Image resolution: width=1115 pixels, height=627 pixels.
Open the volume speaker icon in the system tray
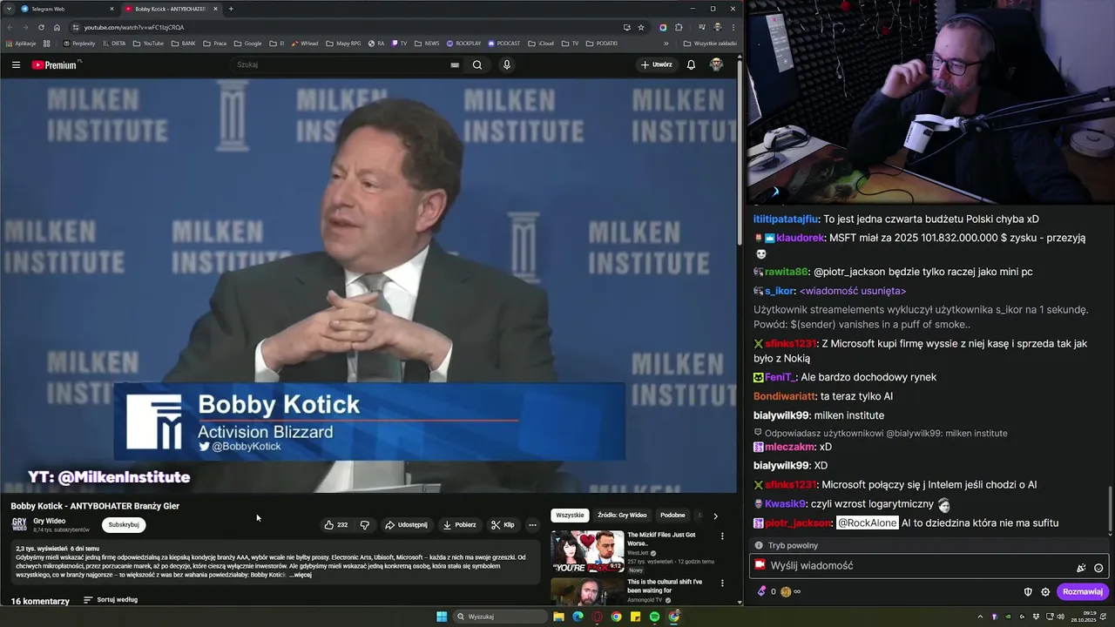(1060, 617)
